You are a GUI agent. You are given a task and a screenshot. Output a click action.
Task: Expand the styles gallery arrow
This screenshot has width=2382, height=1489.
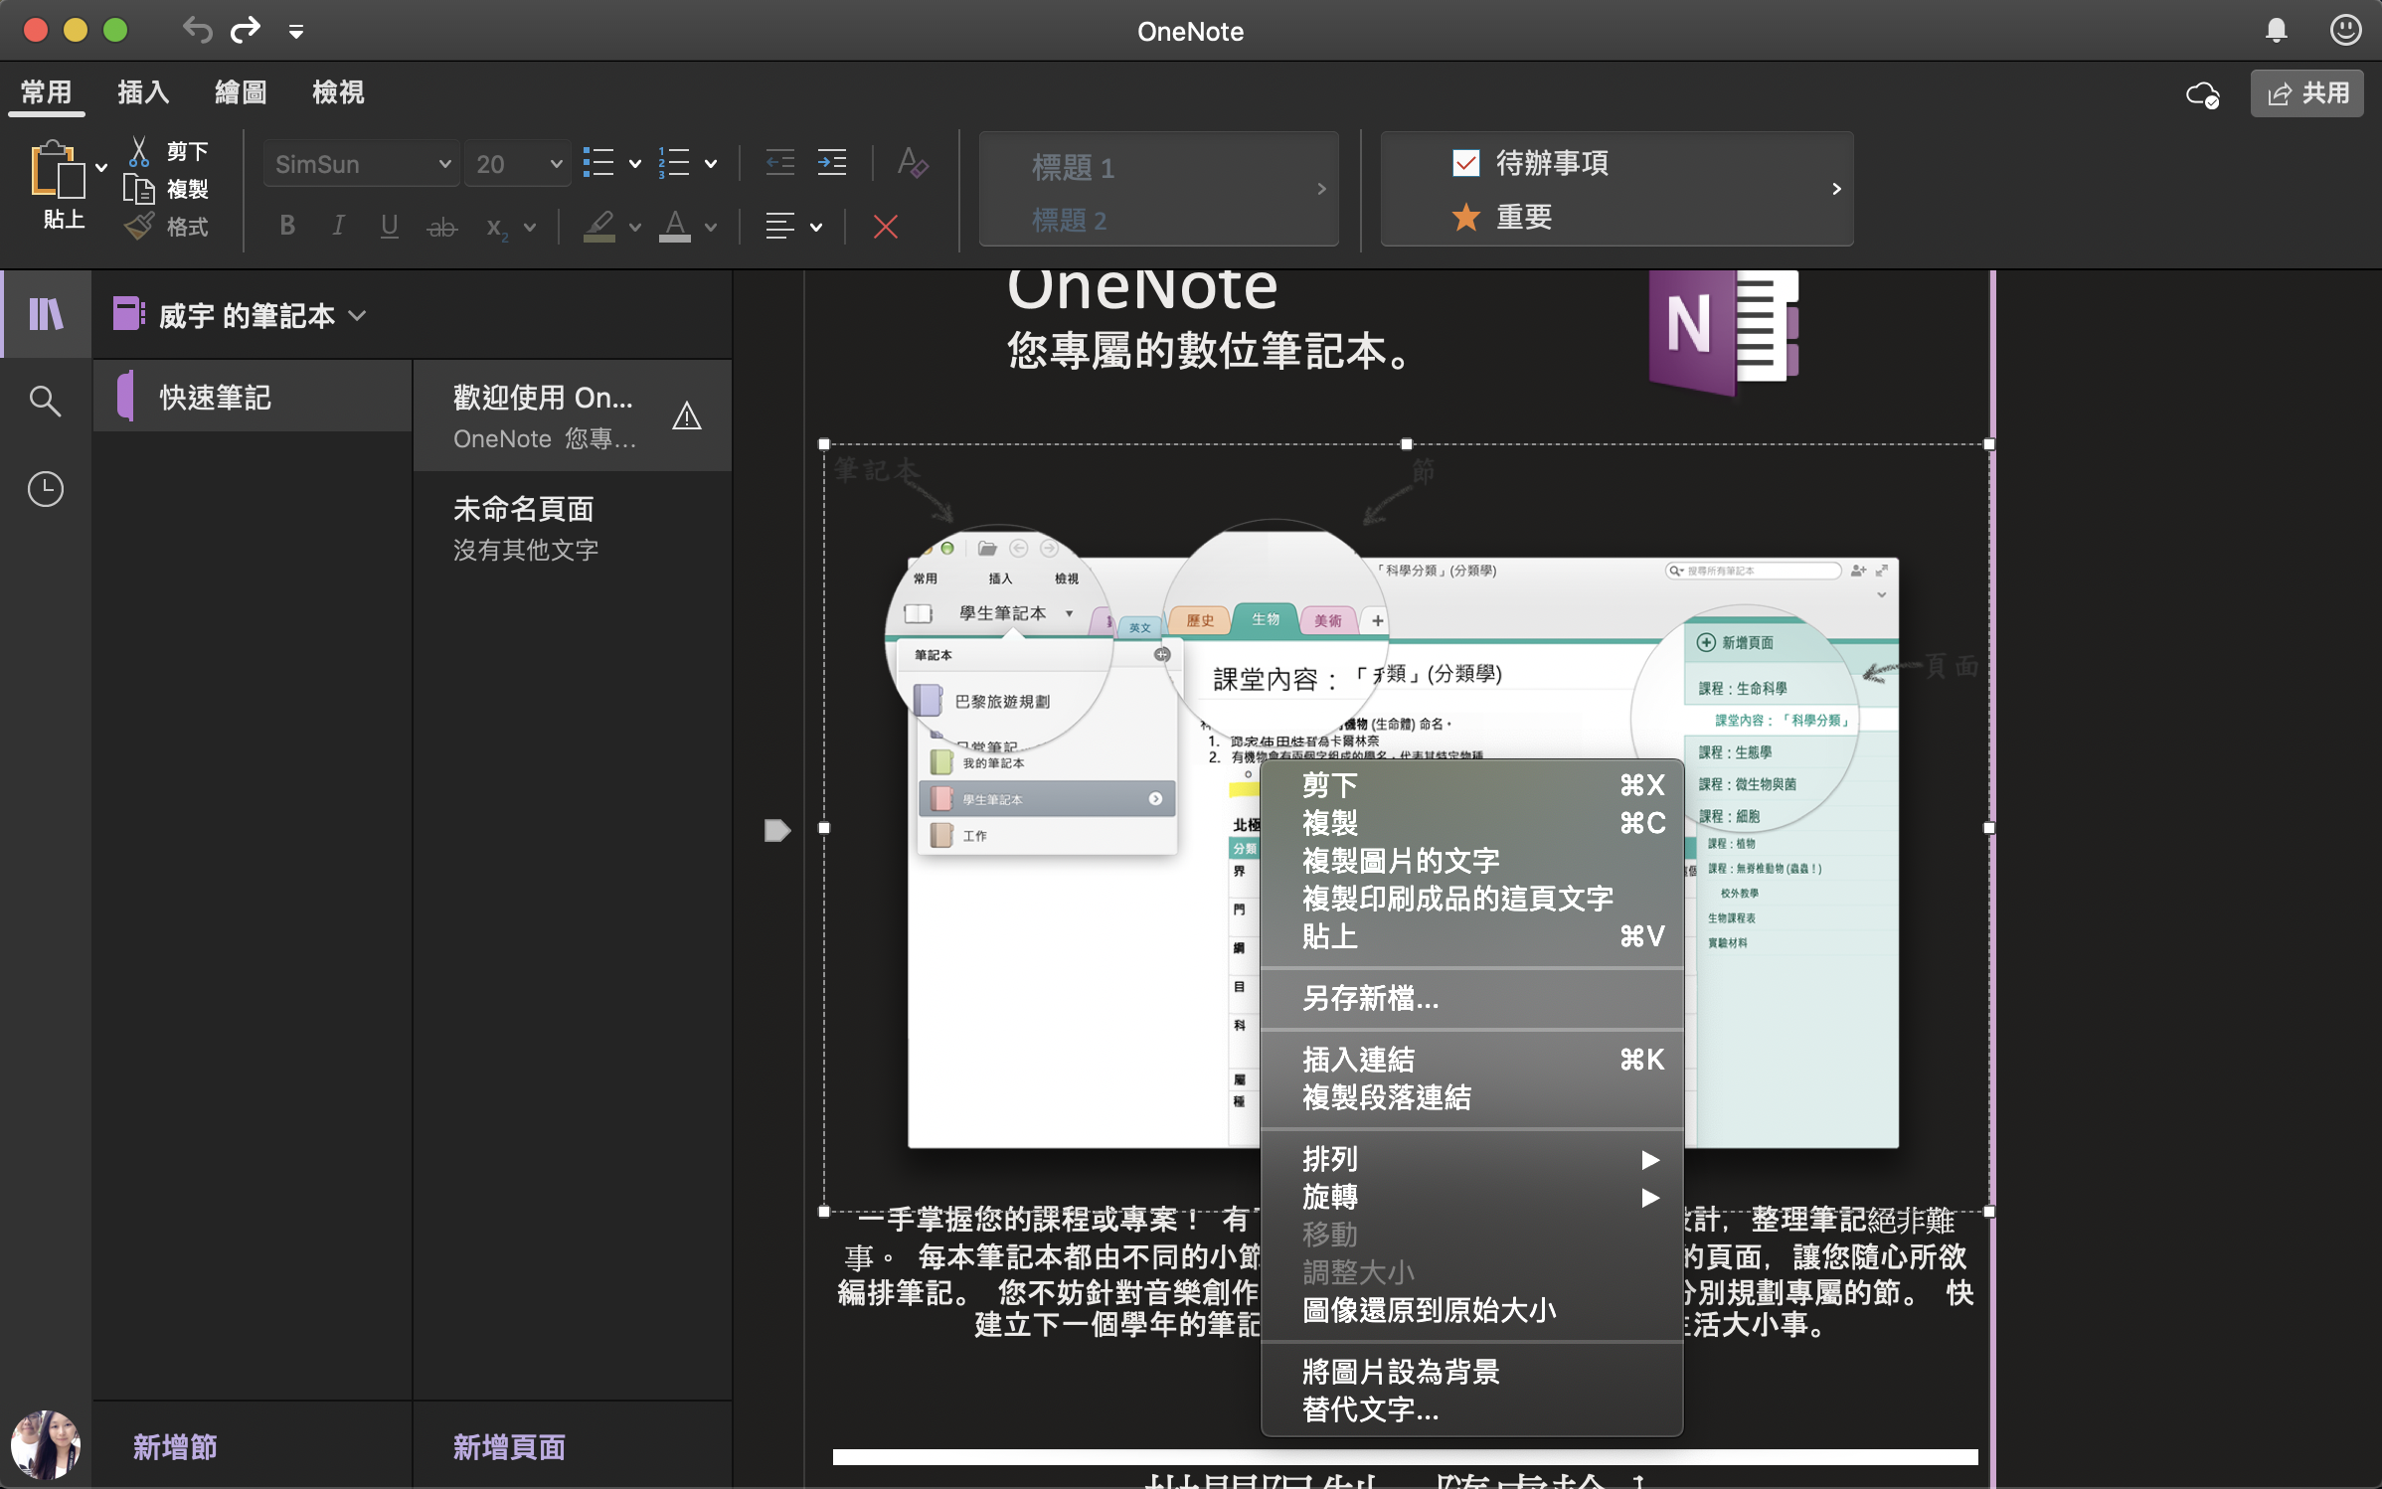[x=1321, y=189]
